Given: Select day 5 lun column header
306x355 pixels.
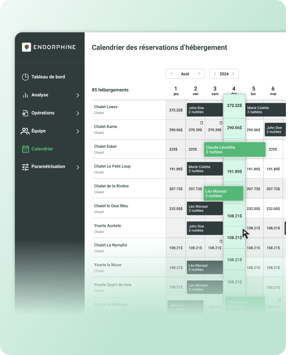Looking at the screenshot, I should [254, 91].
